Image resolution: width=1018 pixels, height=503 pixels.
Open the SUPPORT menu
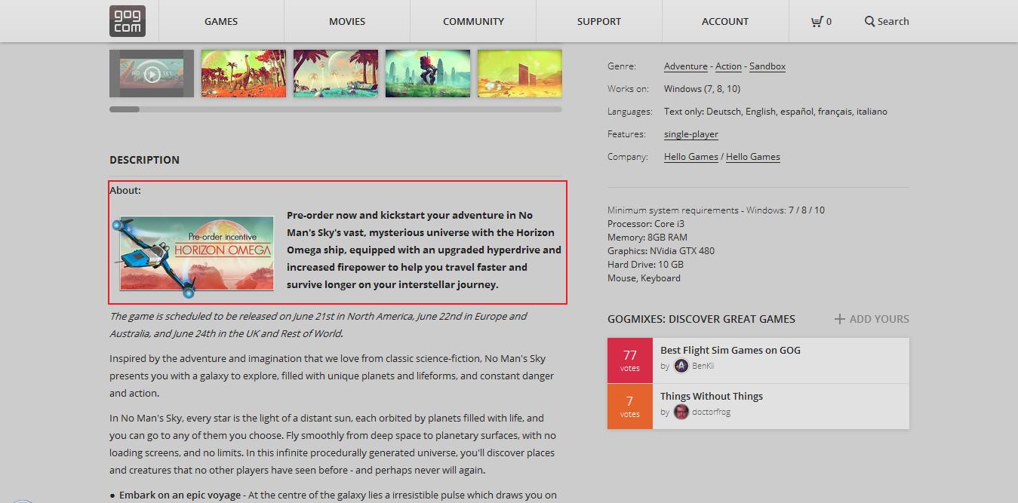tap(599, 21)
